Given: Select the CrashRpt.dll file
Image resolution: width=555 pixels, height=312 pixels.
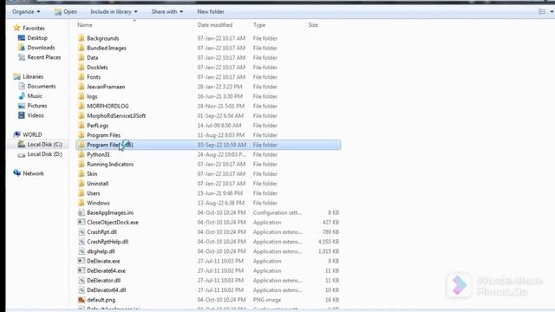Looking at the screenshot, I should 101,232.
